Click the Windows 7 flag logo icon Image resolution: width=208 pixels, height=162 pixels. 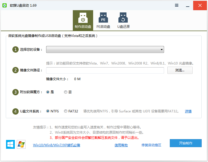coord(21,144)
